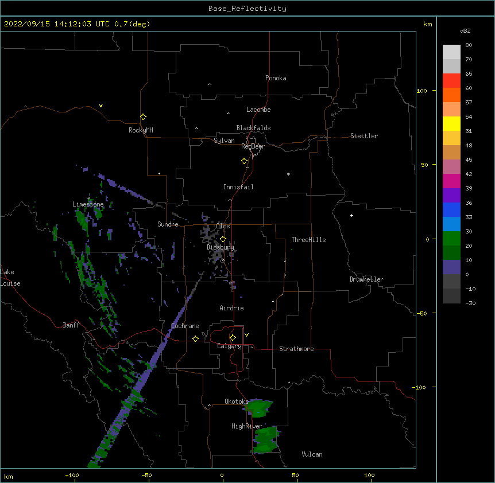Click the yellow diamond marker above Calgary
Screen dimensions: 495x483
tap(233, 338)
